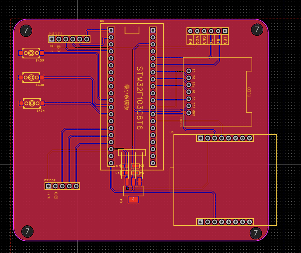The height and width of the screenshot is (253, 301).
Task: Select square top pad of U5 right pin column
Action: coord(153,30)
